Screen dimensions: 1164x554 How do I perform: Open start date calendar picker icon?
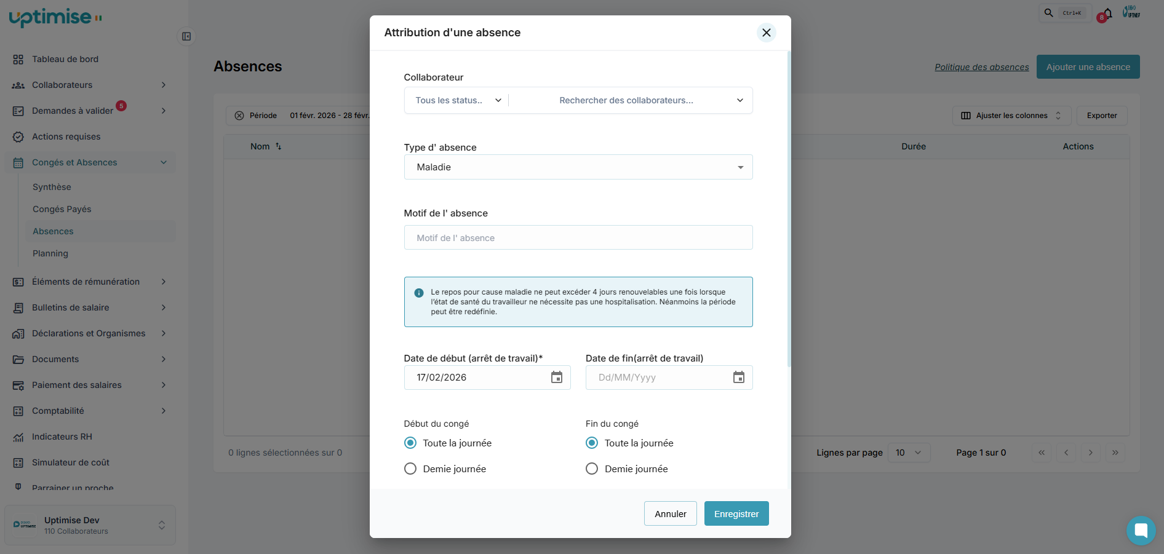click(556, 378)
